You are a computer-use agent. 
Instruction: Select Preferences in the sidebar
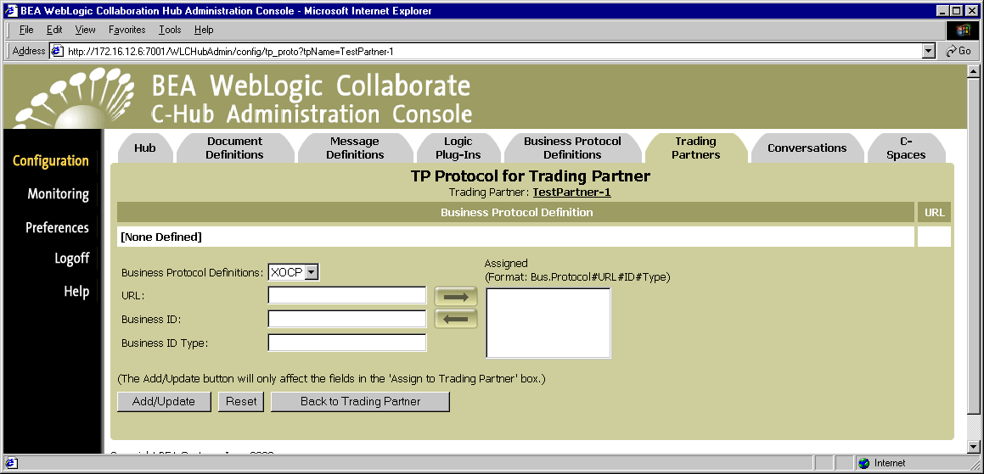(x=57, y=227)
